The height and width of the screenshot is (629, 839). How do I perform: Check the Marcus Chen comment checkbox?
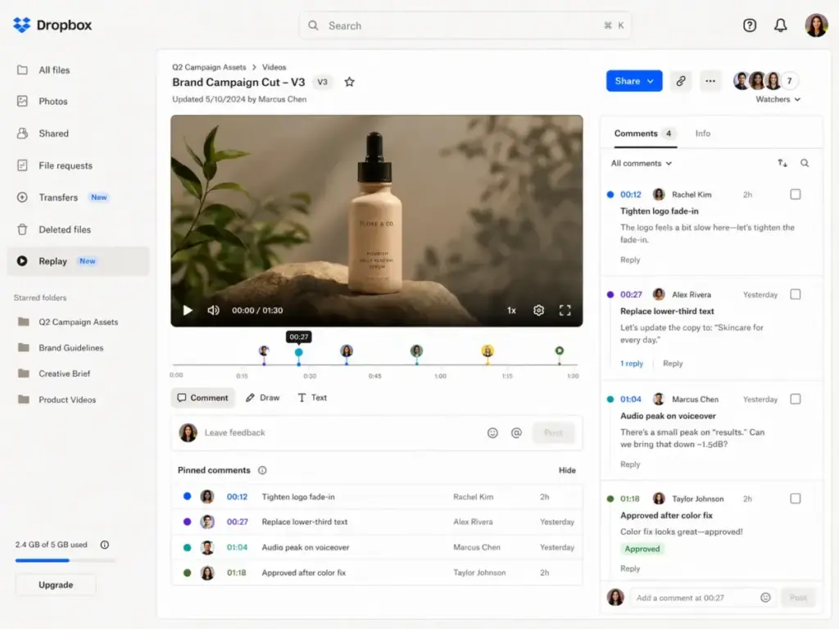pyautogui.click(x=795, y=399)
